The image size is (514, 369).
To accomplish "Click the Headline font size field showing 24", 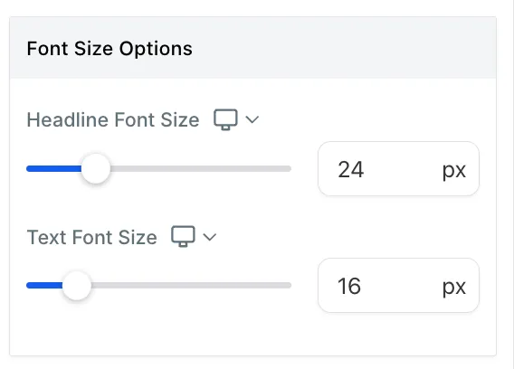I will point(398,169).
